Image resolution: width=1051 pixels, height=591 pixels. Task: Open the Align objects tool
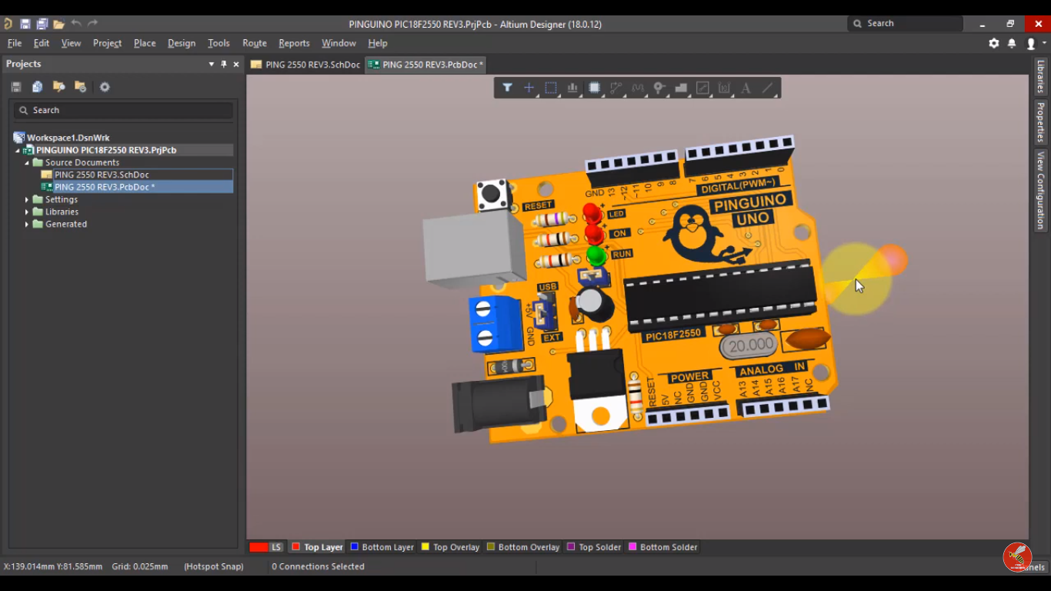572,88
